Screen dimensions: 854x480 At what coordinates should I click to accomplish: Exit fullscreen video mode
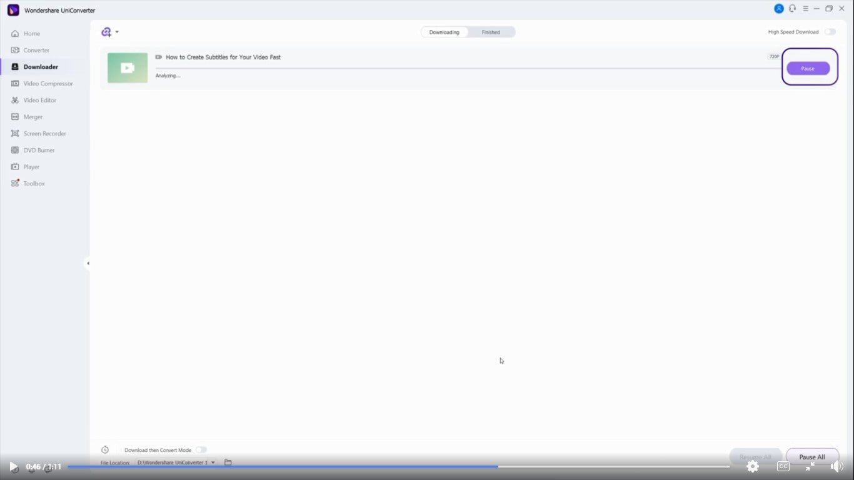tap(810, 466)
